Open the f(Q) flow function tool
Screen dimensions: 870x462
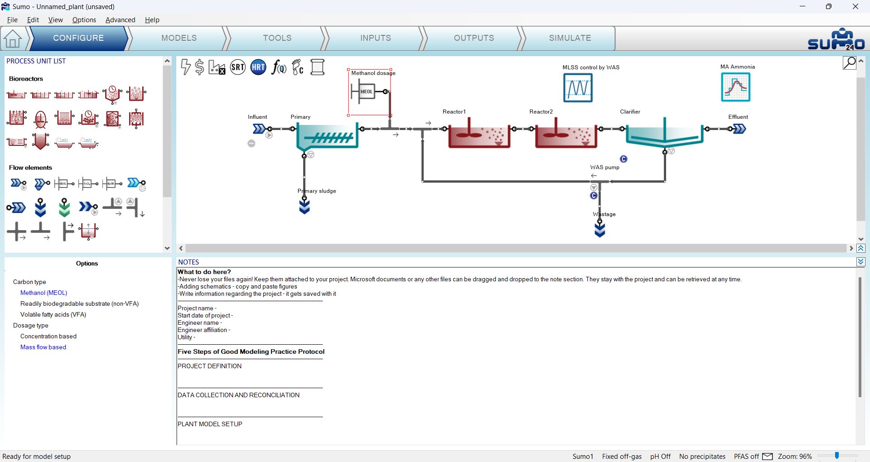coord(279,67)
